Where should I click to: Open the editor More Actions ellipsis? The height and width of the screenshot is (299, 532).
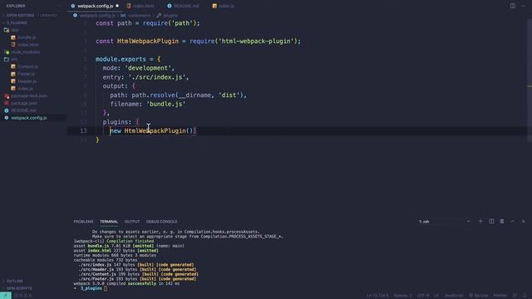[x=523, y=6]
